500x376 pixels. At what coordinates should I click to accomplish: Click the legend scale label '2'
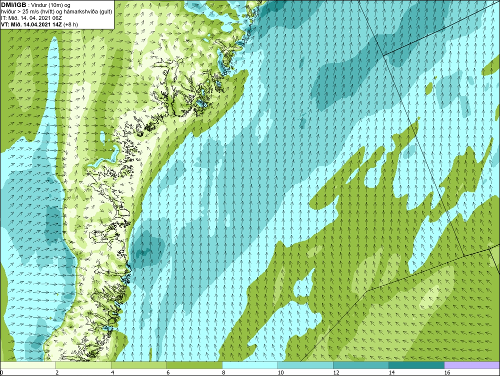57,373
